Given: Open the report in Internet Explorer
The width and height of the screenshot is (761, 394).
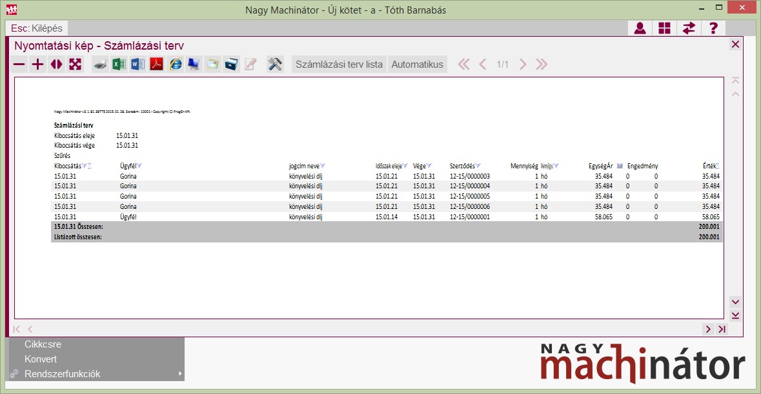Looking at the screenshot, I should [175, 64].
